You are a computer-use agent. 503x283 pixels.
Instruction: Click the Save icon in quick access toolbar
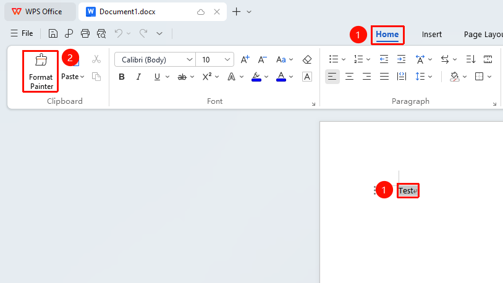pos(53,33)
